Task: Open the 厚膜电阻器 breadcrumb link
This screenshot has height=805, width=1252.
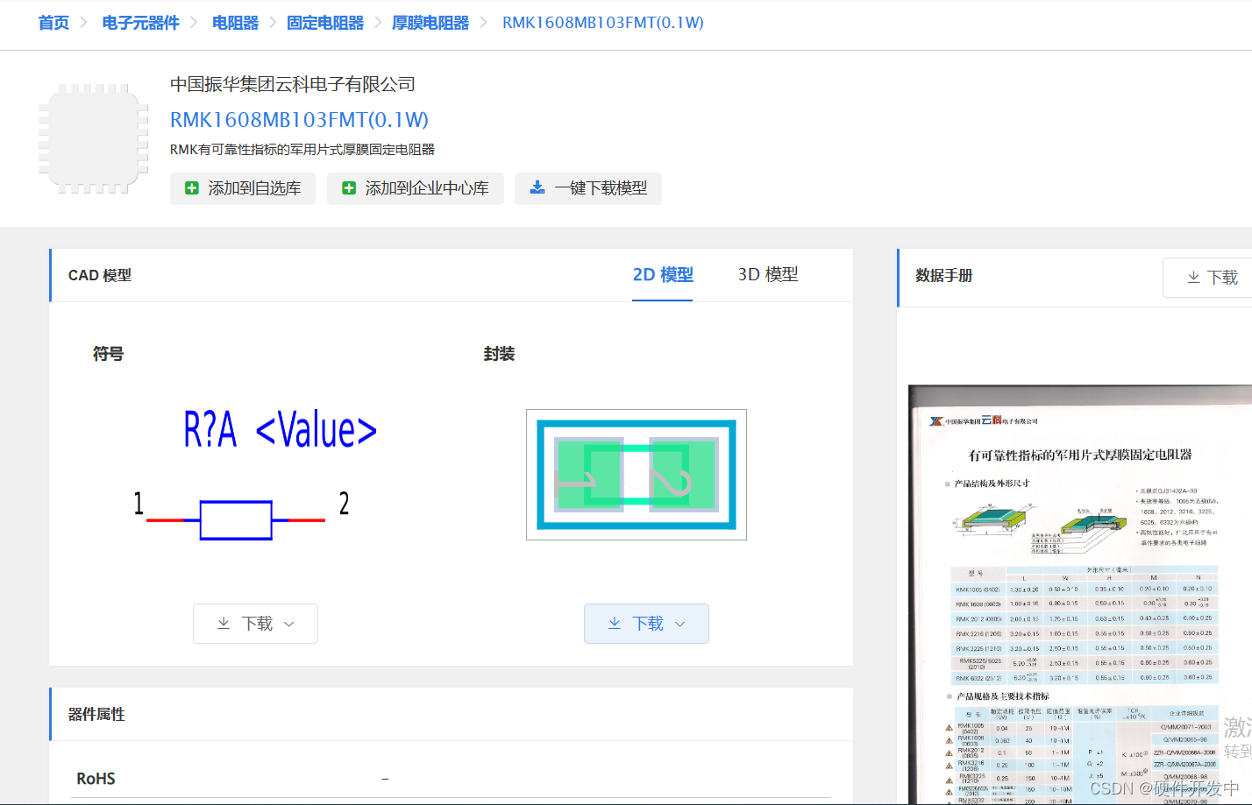Action: pos(430,23)
